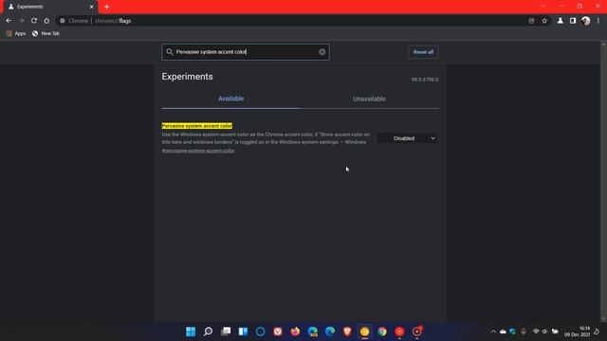Launch Cortana from the taskbar
The height and width of the screenshot is (341, 607).
pos(260,332)
